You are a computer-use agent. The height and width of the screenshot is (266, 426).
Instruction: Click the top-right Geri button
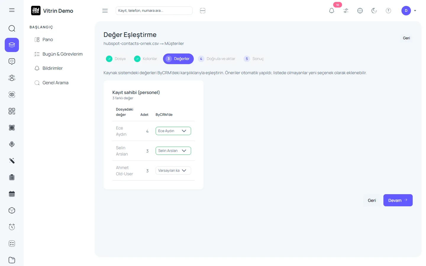[x=406, y=38]
